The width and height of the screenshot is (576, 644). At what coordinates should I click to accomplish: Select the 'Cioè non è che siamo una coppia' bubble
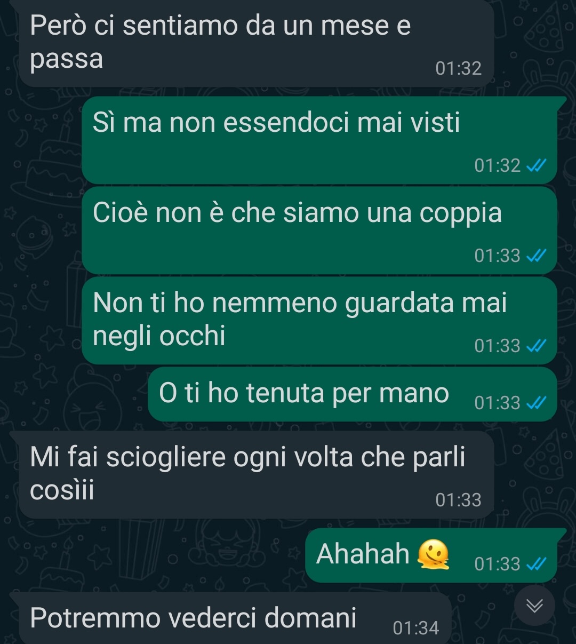[x=319, y=230]
